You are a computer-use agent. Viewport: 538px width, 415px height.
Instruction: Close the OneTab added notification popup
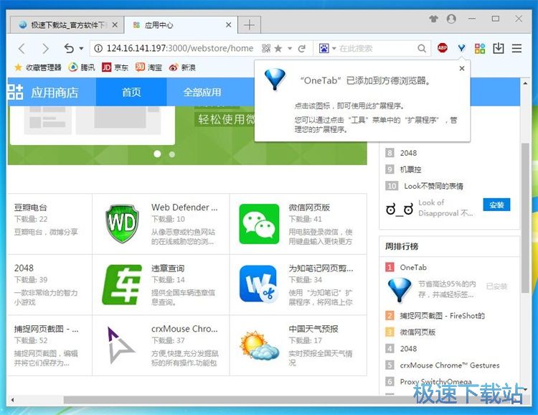[x=462, y=68]
